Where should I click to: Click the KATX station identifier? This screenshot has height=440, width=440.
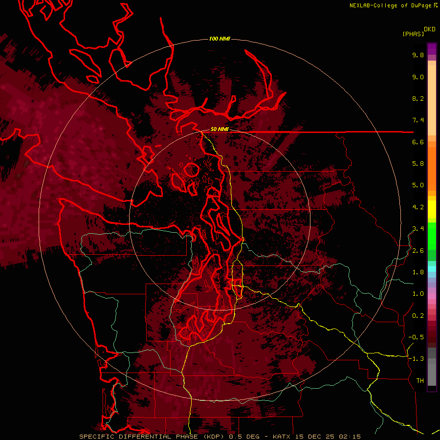tap(282, 437)
